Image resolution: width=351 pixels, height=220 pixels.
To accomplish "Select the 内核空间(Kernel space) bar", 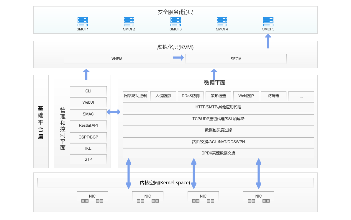I will [x=175, y=182].
